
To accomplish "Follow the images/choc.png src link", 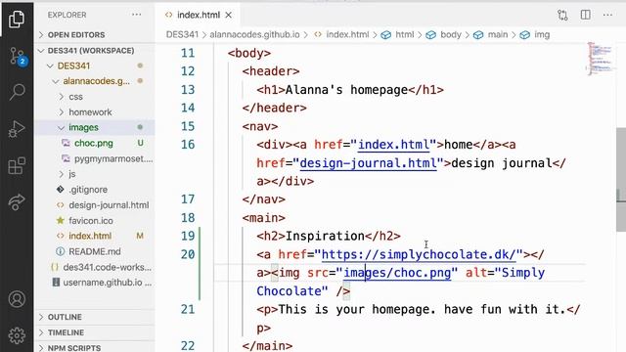I will pos(397,273).
